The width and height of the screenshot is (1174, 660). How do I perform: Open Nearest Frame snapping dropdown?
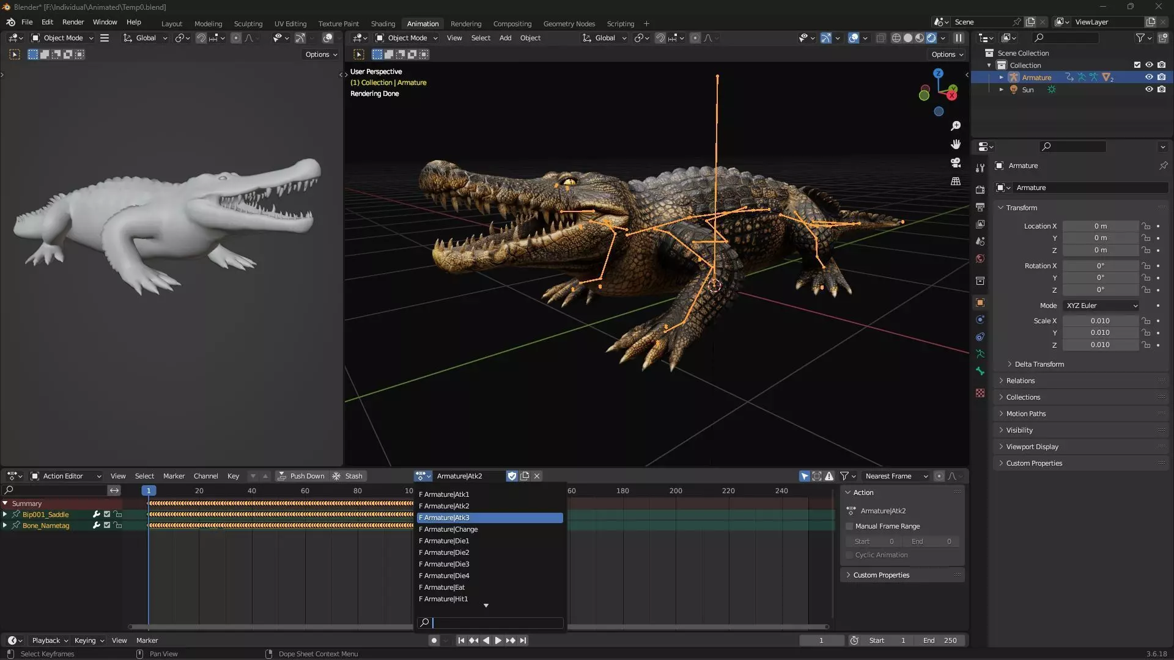pyautogui.click(x=896, y=476)
